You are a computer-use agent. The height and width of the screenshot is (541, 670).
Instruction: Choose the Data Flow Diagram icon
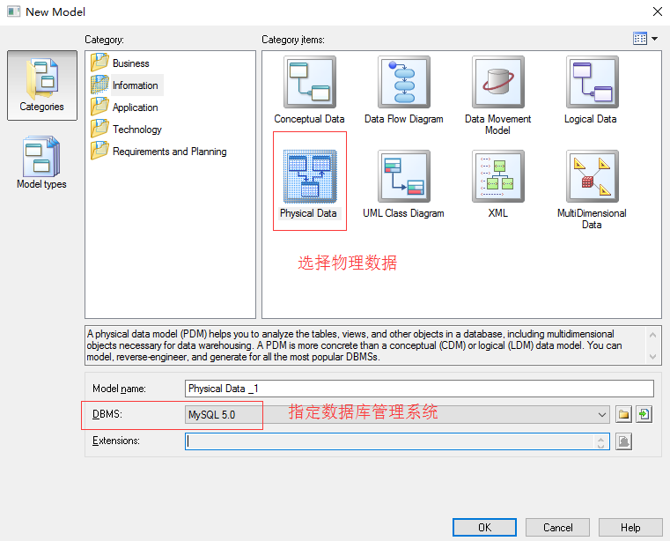[x=404, y=82]
